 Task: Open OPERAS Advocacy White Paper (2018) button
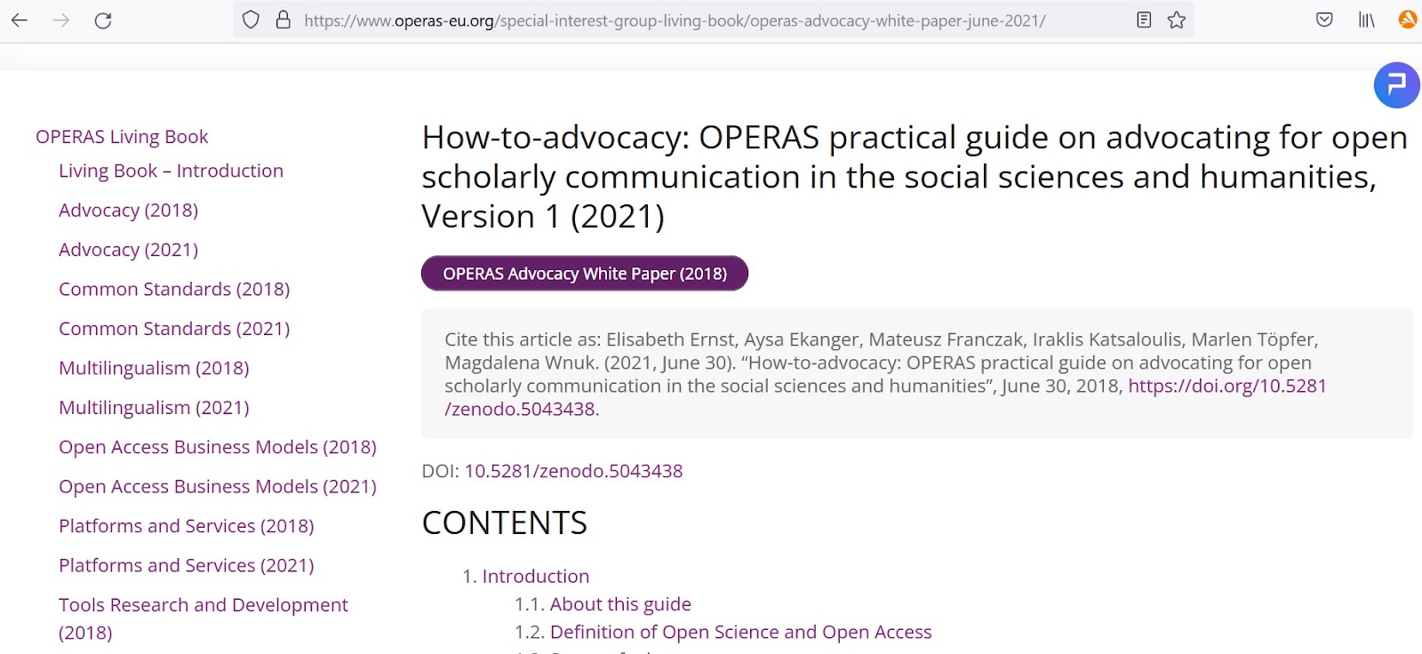pyautogui.click(x=585, y=274)
